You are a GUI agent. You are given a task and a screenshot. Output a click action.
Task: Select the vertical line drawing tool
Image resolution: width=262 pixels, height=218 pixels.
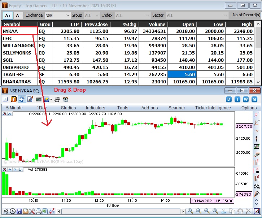257,139
